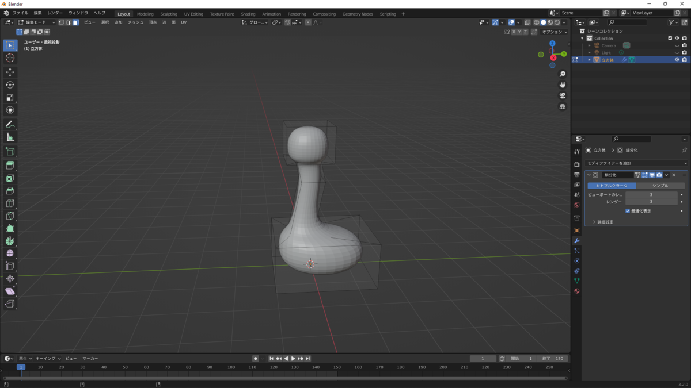Open メッシュ menu in viewport header

135,22
